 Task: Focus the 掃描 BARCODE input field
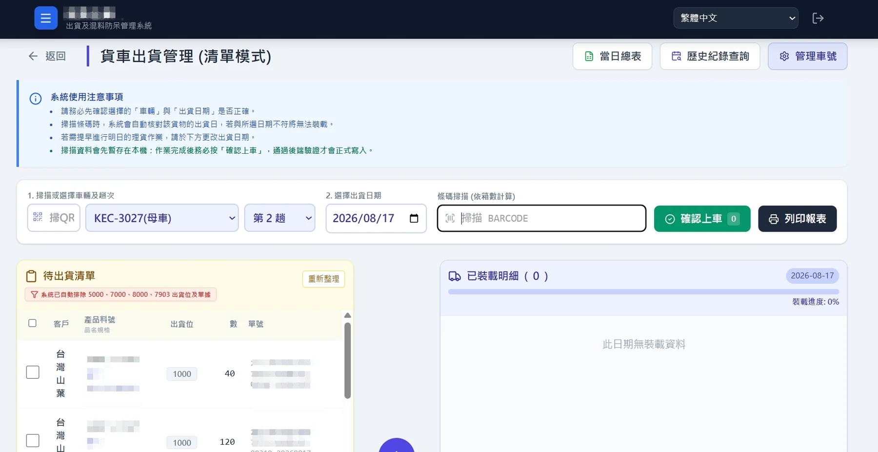coord(541,218)
